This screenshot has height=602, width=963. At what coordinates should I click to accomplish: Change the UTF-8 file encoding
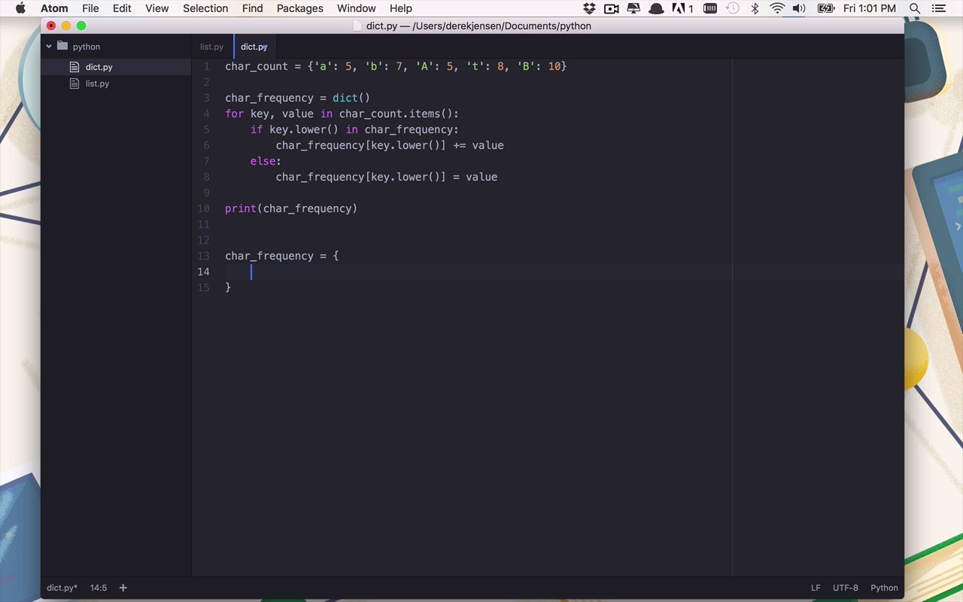pyautogui.click(x=846, y=588)
